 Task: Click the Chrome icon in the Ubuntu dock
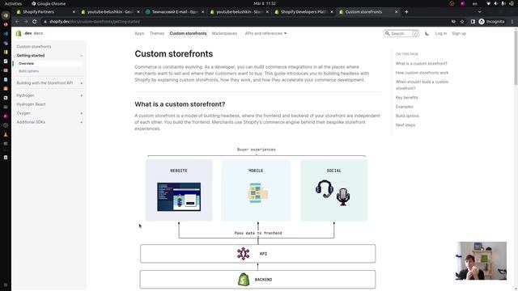[6, 15]
